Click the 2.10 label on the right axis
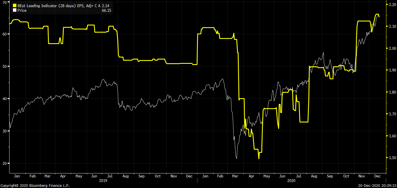 (x=392, y=26)
